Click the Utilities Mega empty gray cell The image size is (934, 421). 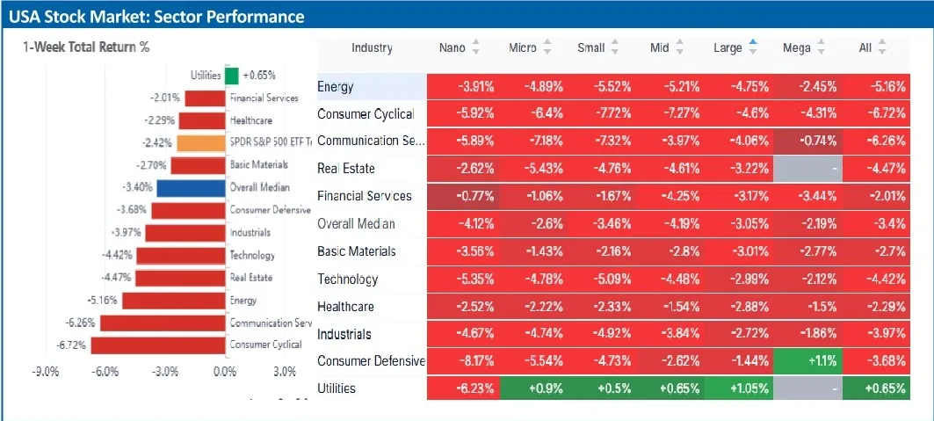807,388
